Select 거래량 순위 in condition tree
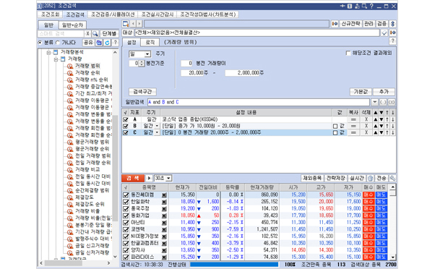Screen dimensions: 435x269 87,73
